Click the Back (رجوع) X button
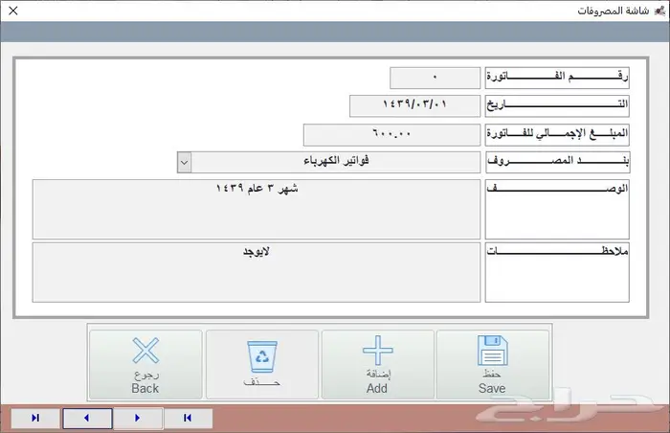The height and width of the screenshot is (433, 670). [x=145, y=365]
